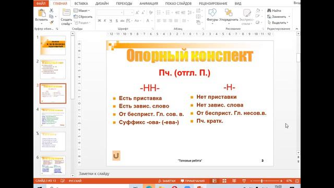Click the Copy icon in clipboard group
Screen dimensions: 334x188
point(51,16)
